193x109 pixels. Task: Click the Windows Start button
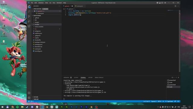tap(2, 107)
